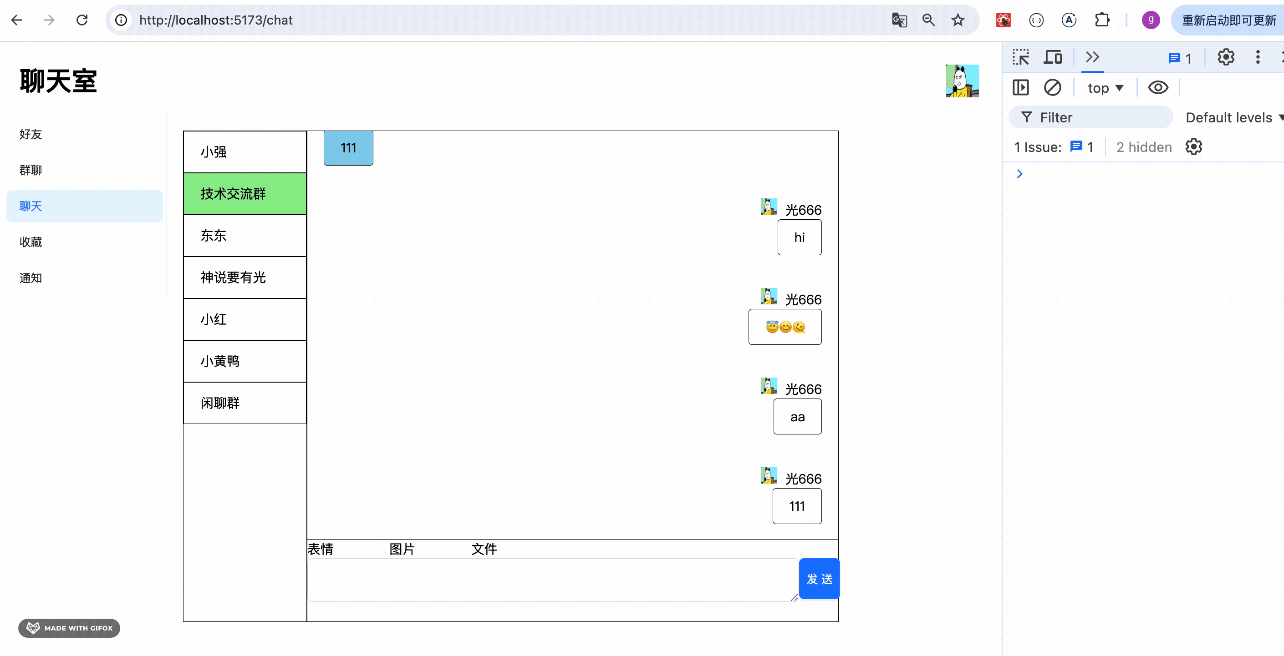Open the top context dropdown
Screen dimensions: 1284x656
tap(1105, 88)
